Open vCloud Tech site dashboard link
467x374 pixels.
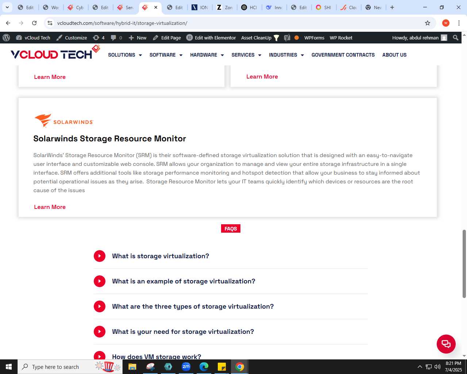(33, 38)
